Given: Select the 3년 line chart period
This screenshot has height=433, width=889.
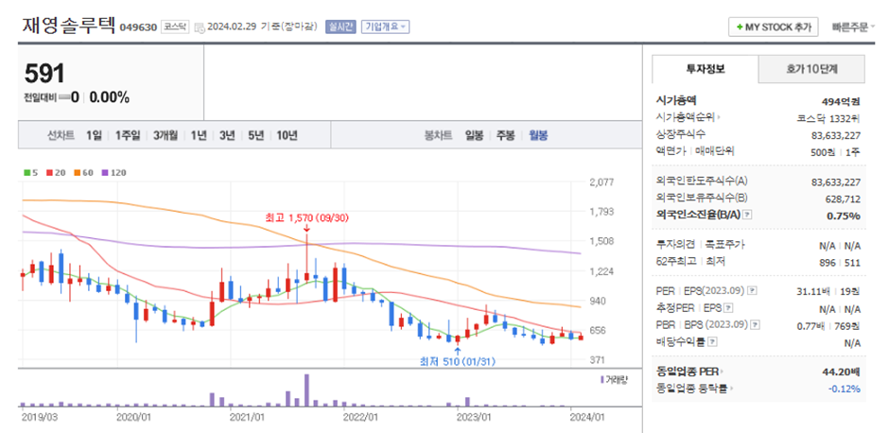Looking at the screenshot, I should pyautogui.click(x=227, y=135).
